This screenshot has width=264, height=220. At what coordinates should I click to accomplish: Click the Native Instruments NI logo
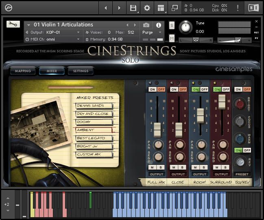[x=254, y=8]
